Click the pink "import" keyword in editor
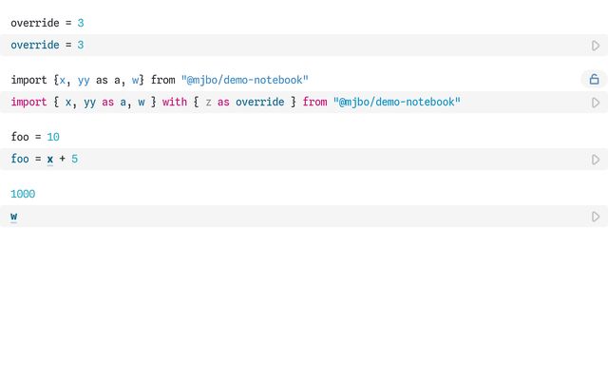608x380 pixels. 28,103
